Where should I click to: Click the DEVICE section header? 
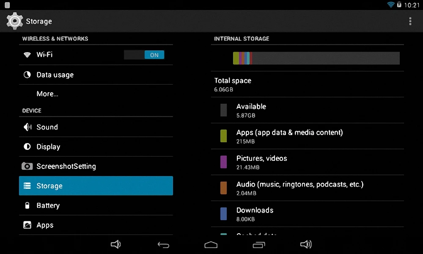(32, 110)
